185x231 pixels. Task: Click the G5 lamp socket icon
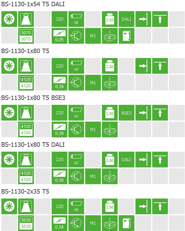76,207
